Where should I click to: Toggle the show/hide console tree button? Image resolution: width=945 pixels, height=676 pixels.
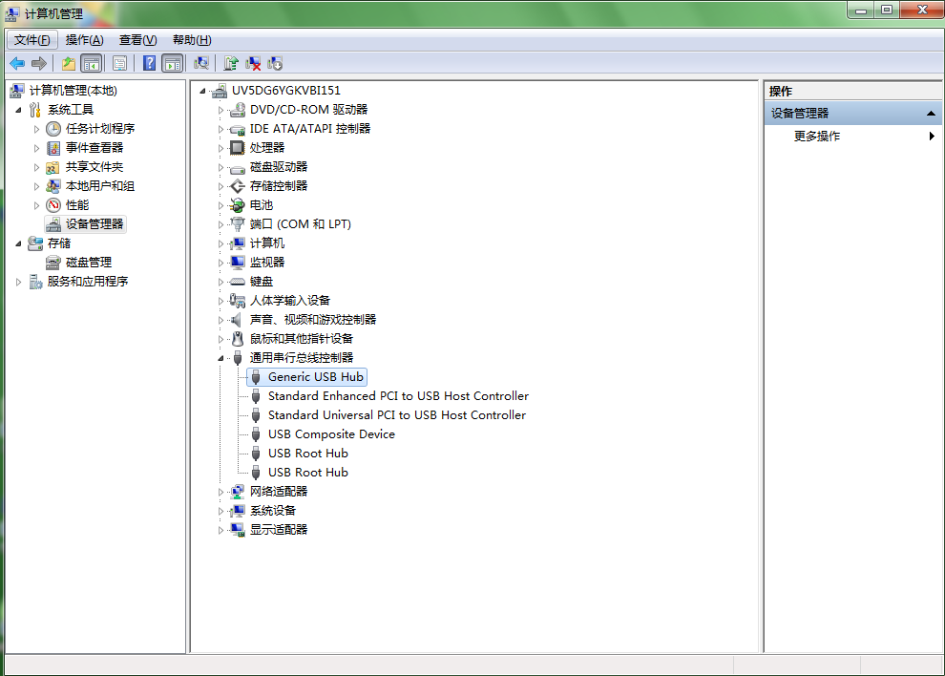pos(92,64)
